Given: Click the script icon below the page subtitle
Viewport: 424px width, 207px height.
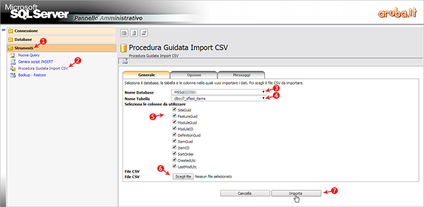Looking at the screenshot, I should click(x=125, y=61).
